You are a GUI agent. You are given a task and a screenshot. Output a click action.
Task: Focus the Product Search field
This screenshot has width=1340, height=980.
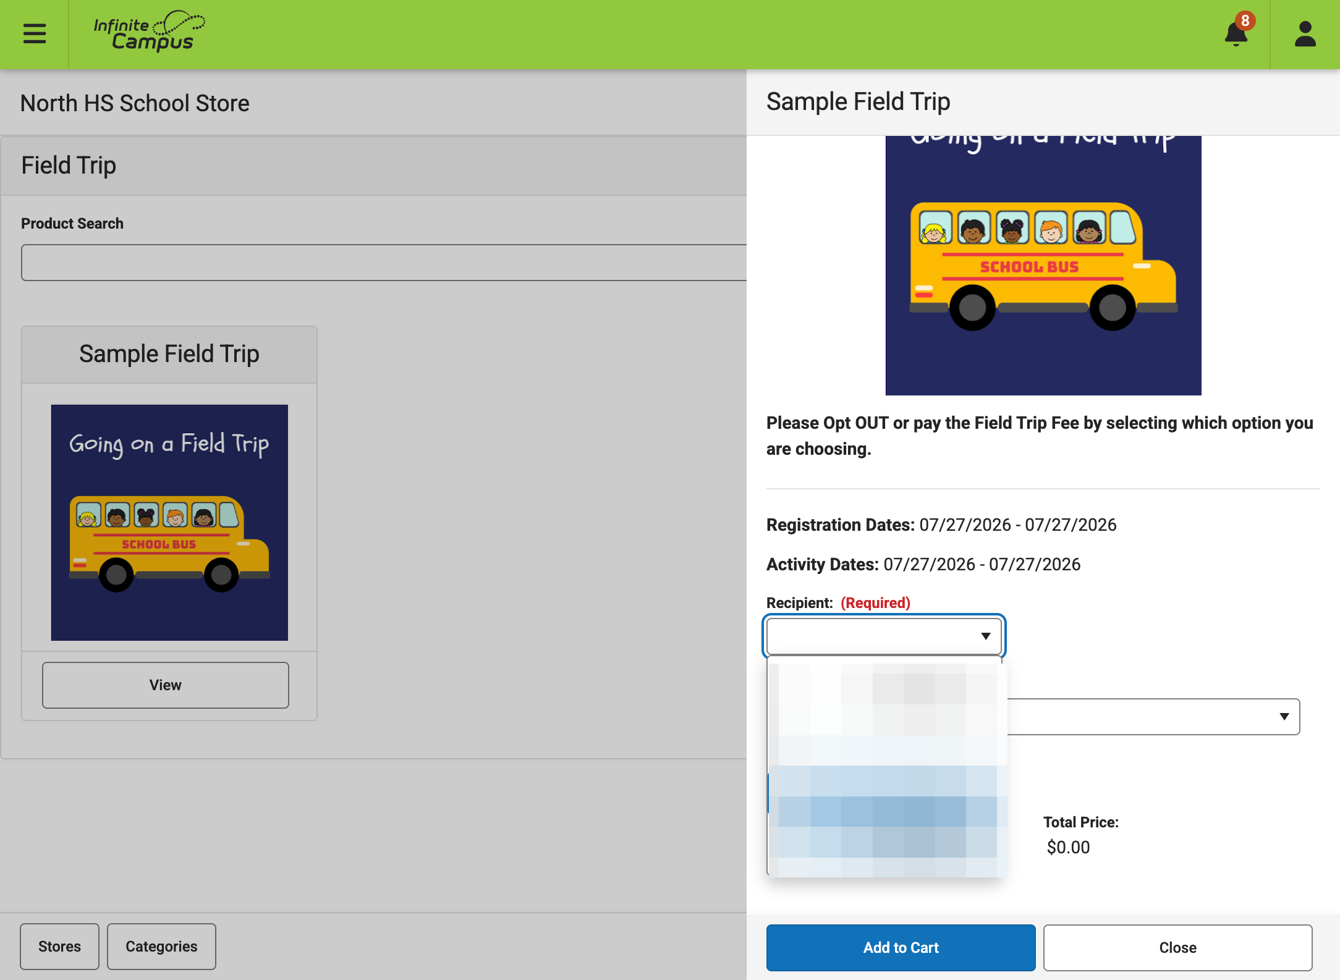coord(384,263)
